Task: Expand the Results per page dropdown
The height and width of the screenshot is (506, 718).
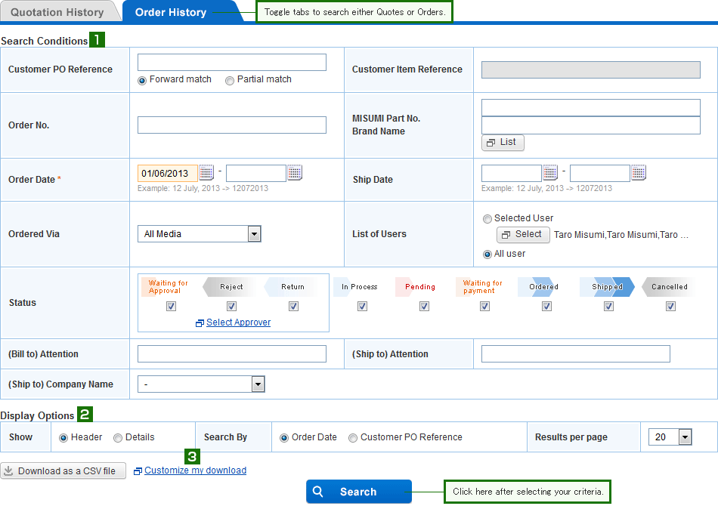Action: coord(686,437)
